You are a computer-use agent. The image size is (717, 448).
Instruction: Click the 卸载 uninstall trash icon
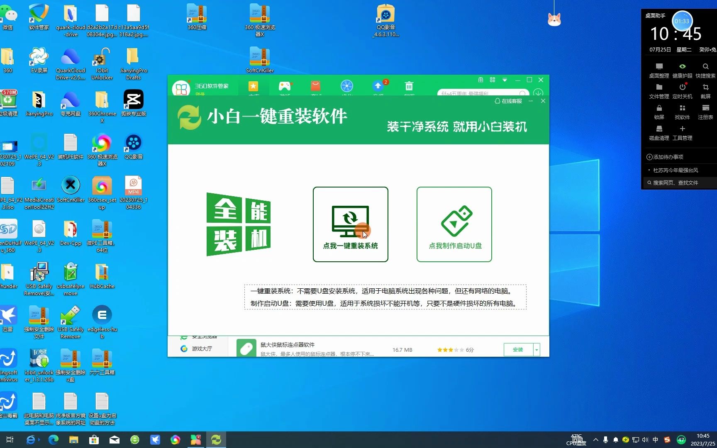(409, 87)
